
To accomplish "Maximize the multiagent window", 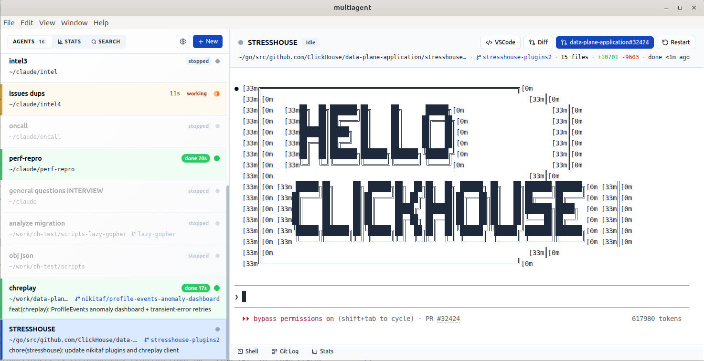I will click(x=680, y=7).
